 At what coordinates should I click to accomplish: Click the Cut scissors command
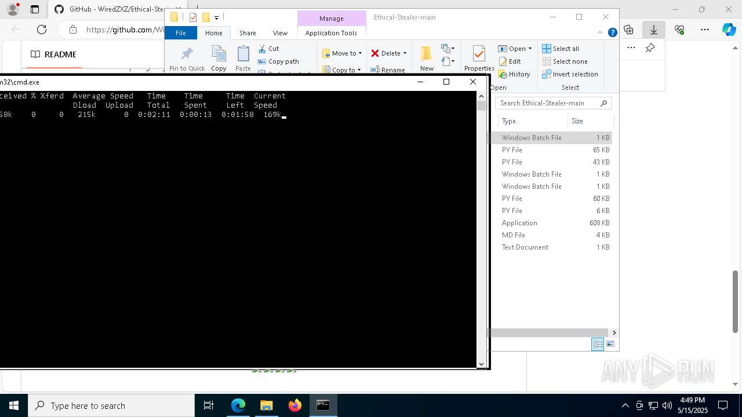pos(268,49)
